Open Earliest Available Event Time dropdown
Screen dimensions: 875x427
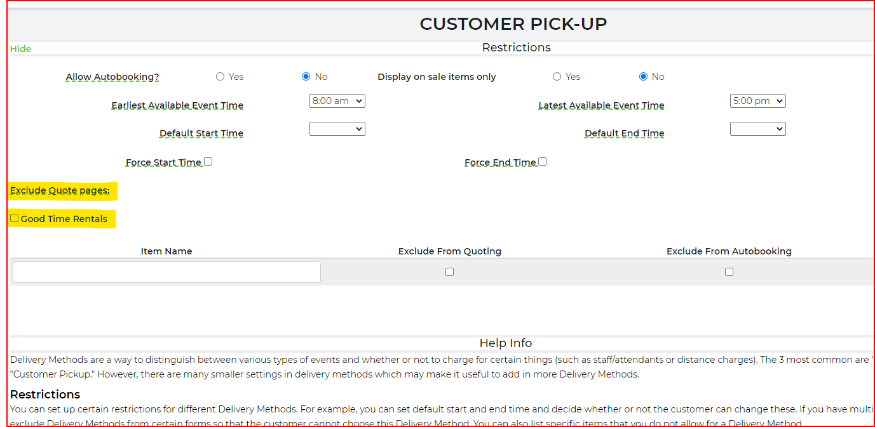tap(337, 101)
